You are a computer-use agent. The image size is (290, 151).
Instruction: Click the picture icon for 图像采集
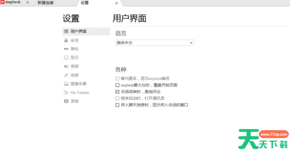[x=66, y=84]
